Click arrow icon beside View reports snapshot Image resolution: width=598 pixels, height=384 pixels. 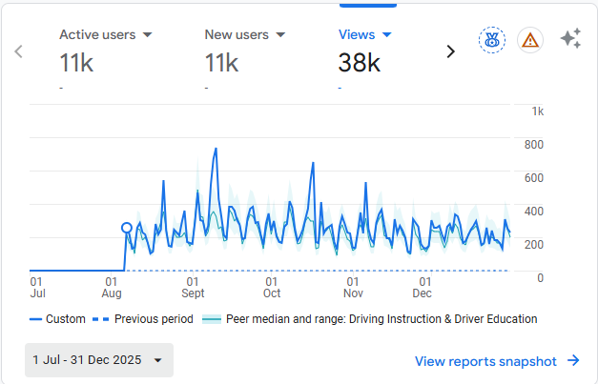[x=573, y=360]
